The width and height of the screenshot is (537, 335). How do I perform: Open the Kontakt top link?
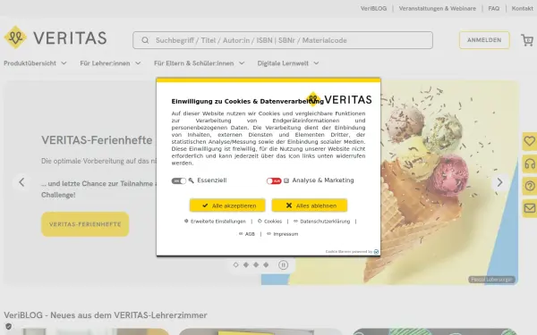523,9
